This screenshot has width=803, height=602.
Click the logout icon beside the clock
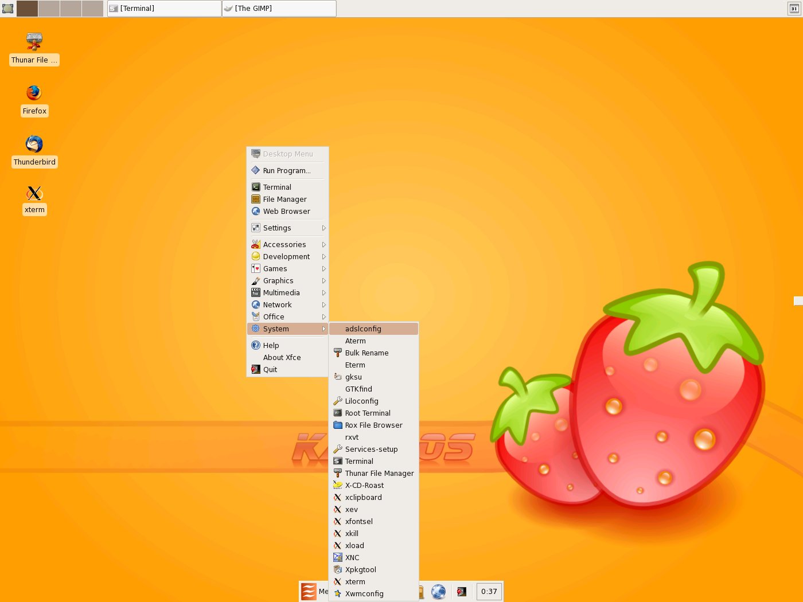pos(462,592)
